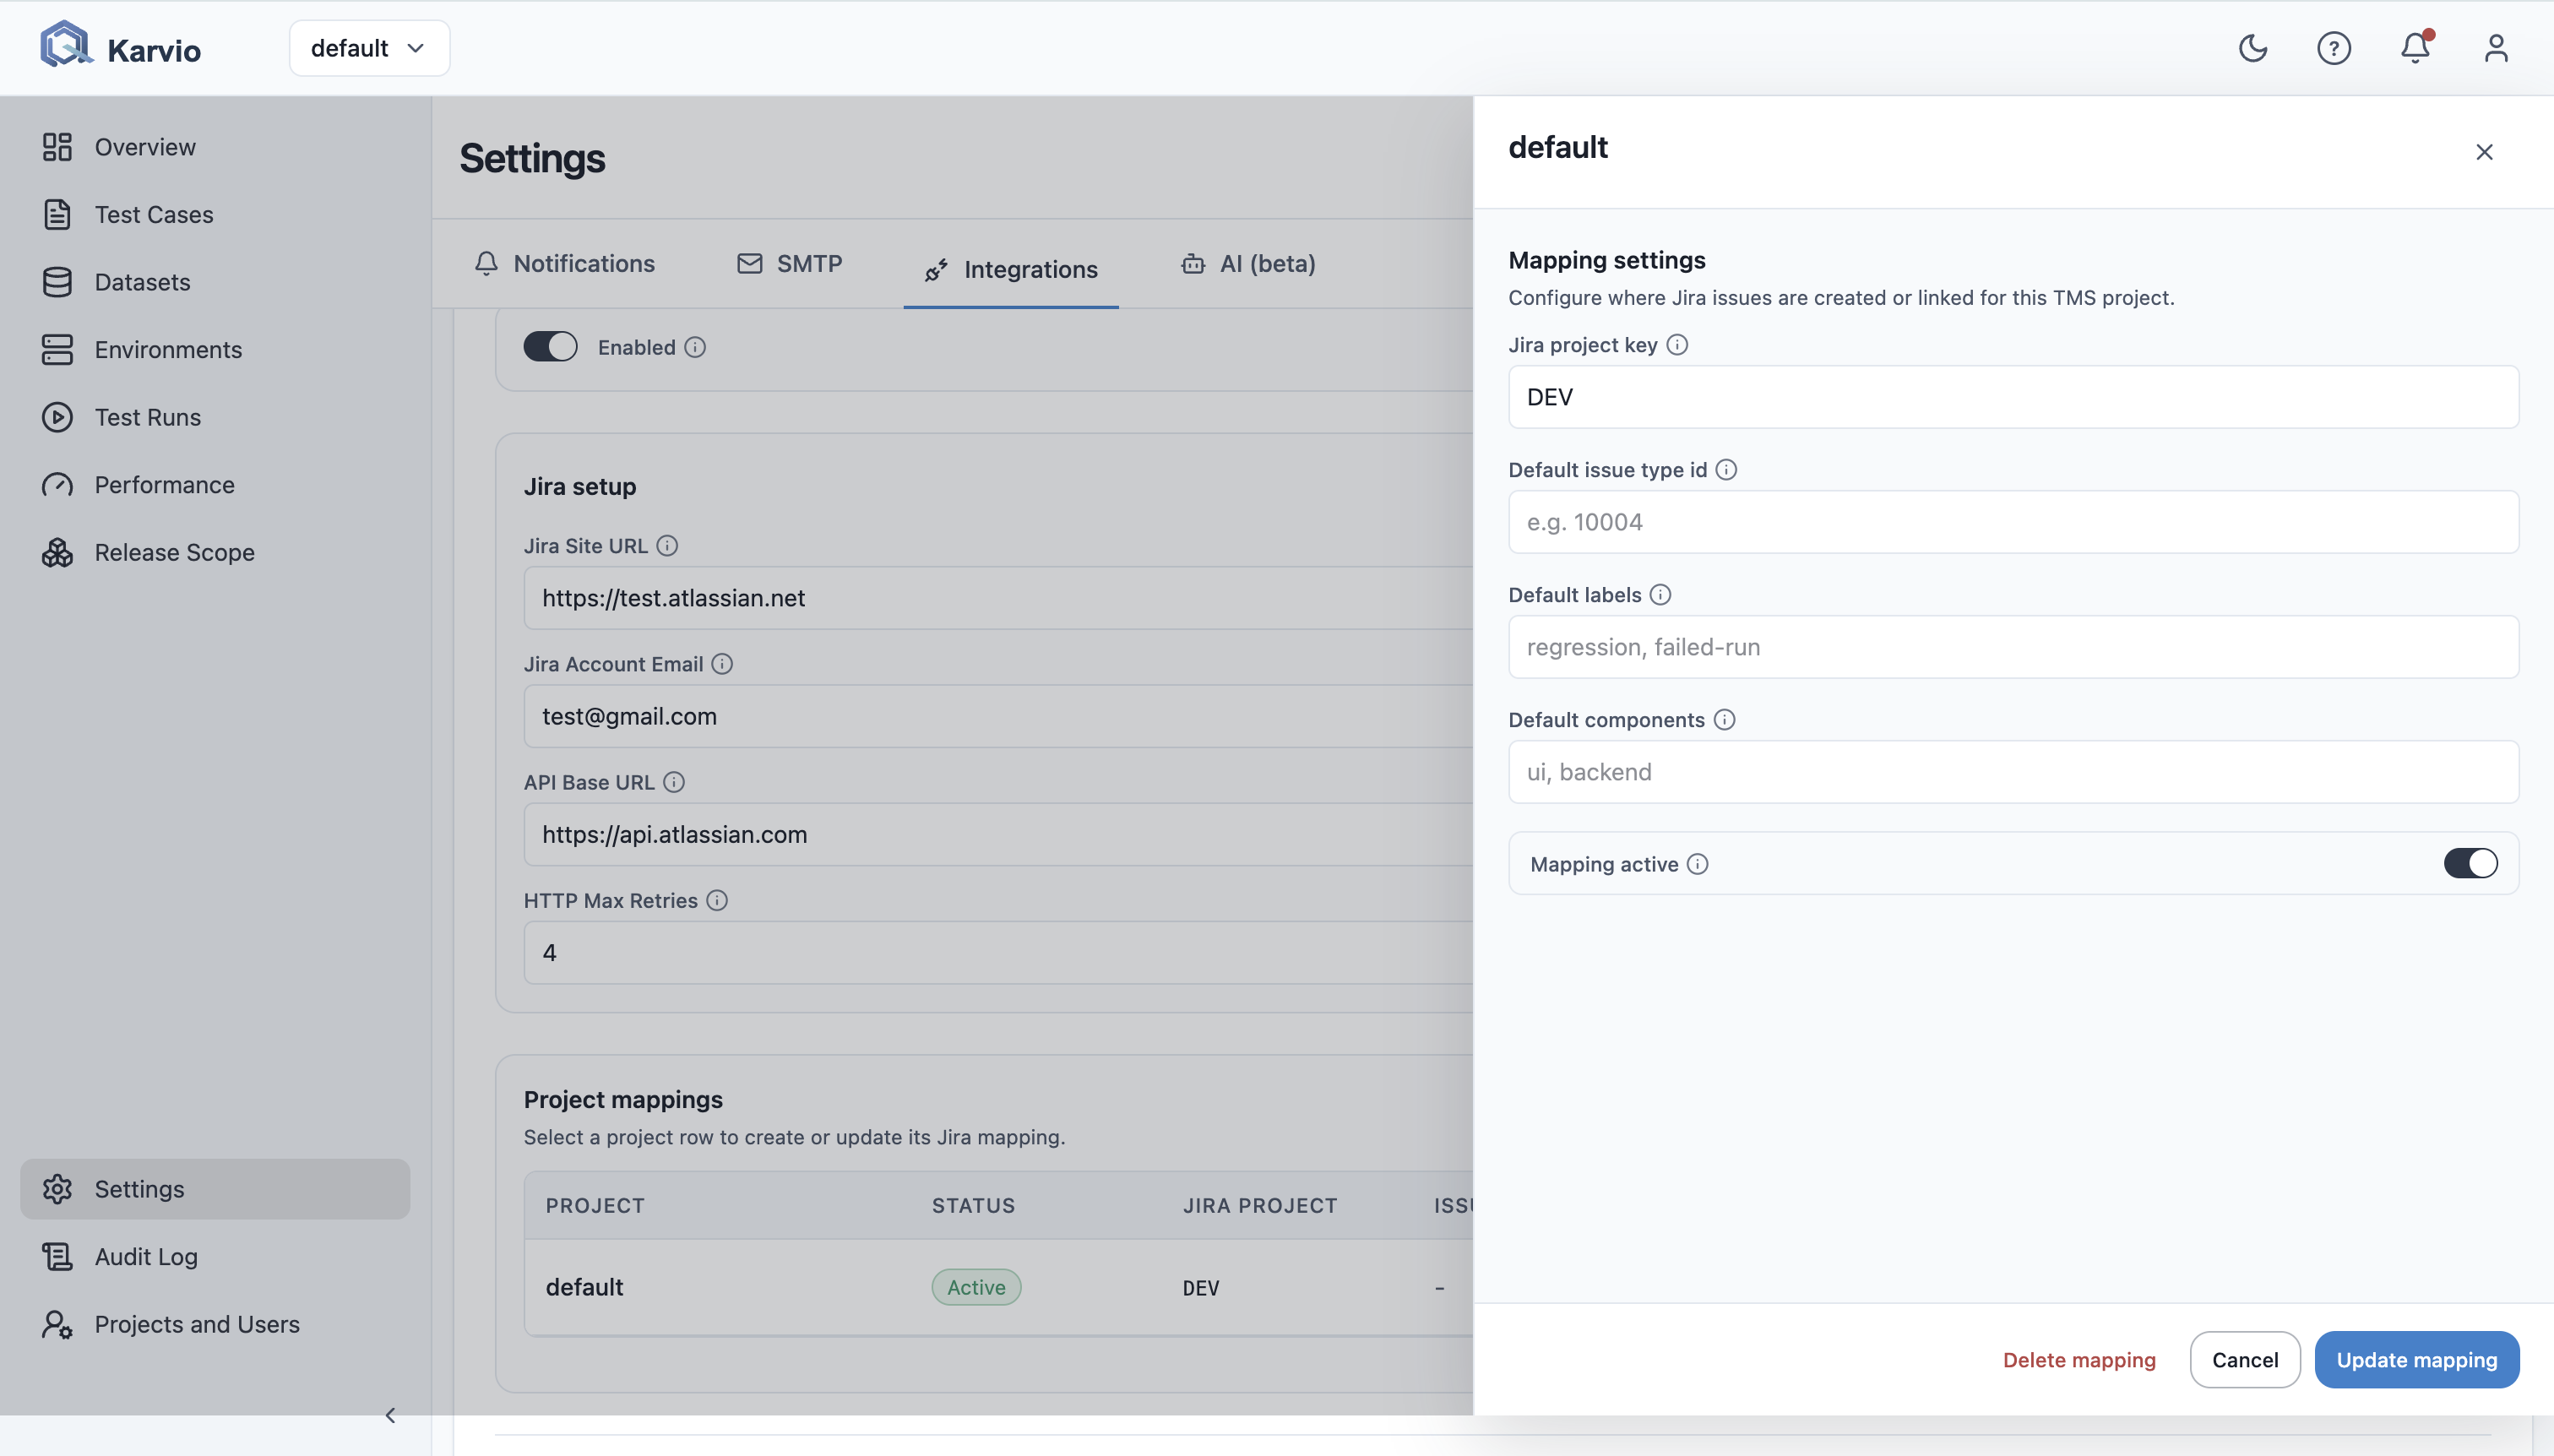
Task: Click info icon next to Default components
Action: 1724,720
